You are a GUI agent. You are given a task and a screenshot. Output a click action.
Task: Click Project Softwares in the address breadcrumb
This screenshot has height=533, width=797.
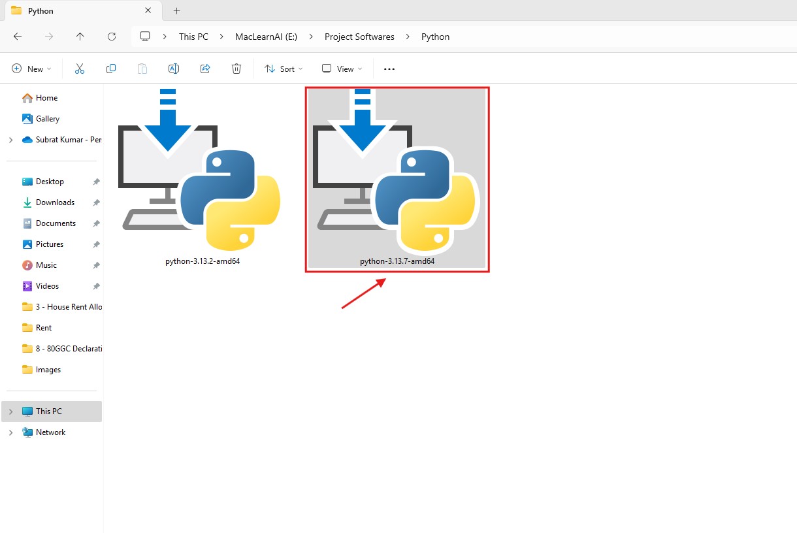tap(359, 37)
